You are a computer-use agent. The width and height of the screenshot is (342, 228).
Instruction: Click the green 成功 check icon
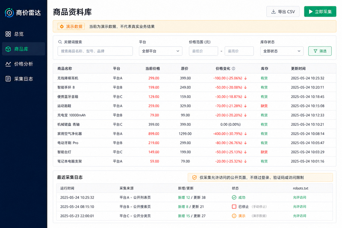coord(234,198)
